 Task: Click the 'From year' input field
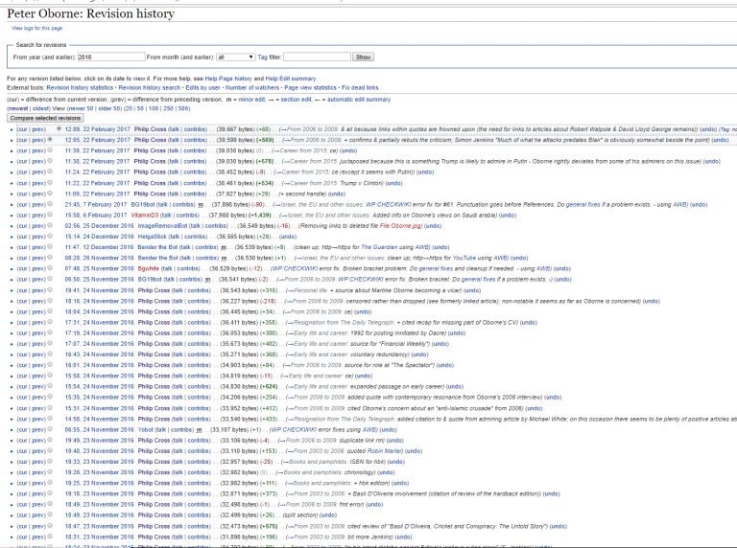(110, 57)
